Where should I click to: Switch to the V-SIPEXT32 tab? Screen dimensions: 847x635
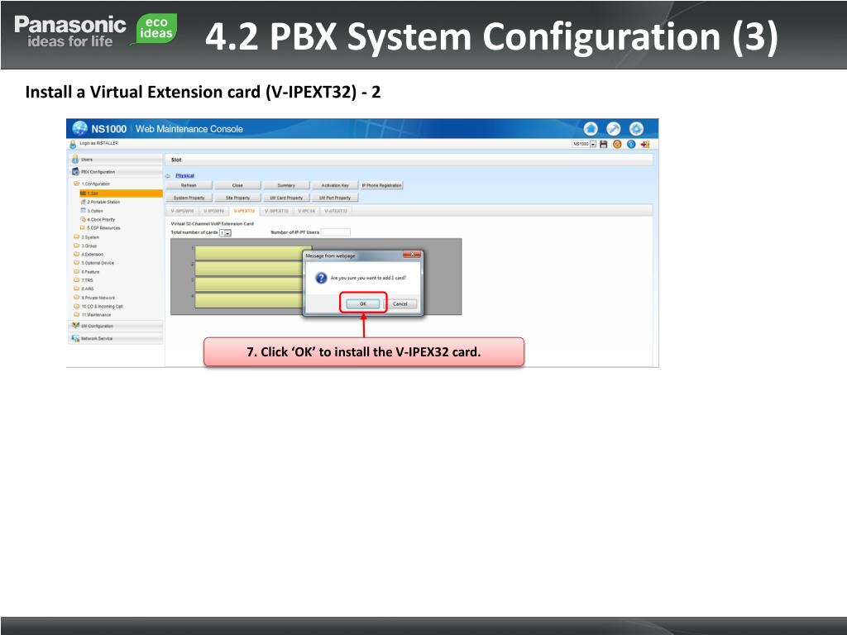click(x=276, y=211)
